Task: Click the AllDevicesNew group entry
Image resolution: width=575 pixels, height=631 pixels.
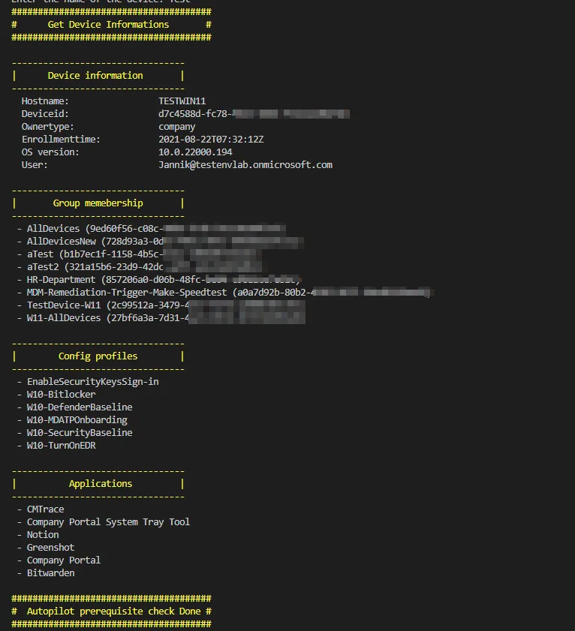Action: point(160,242)
